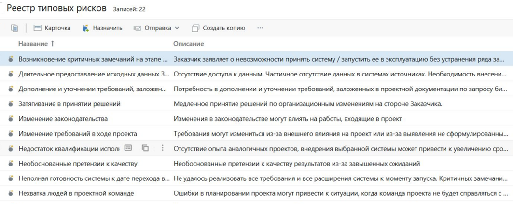Click description starting Не удалось реализовать
The height and width of the screenshot is (204, 513).
(x=341, y=178)
